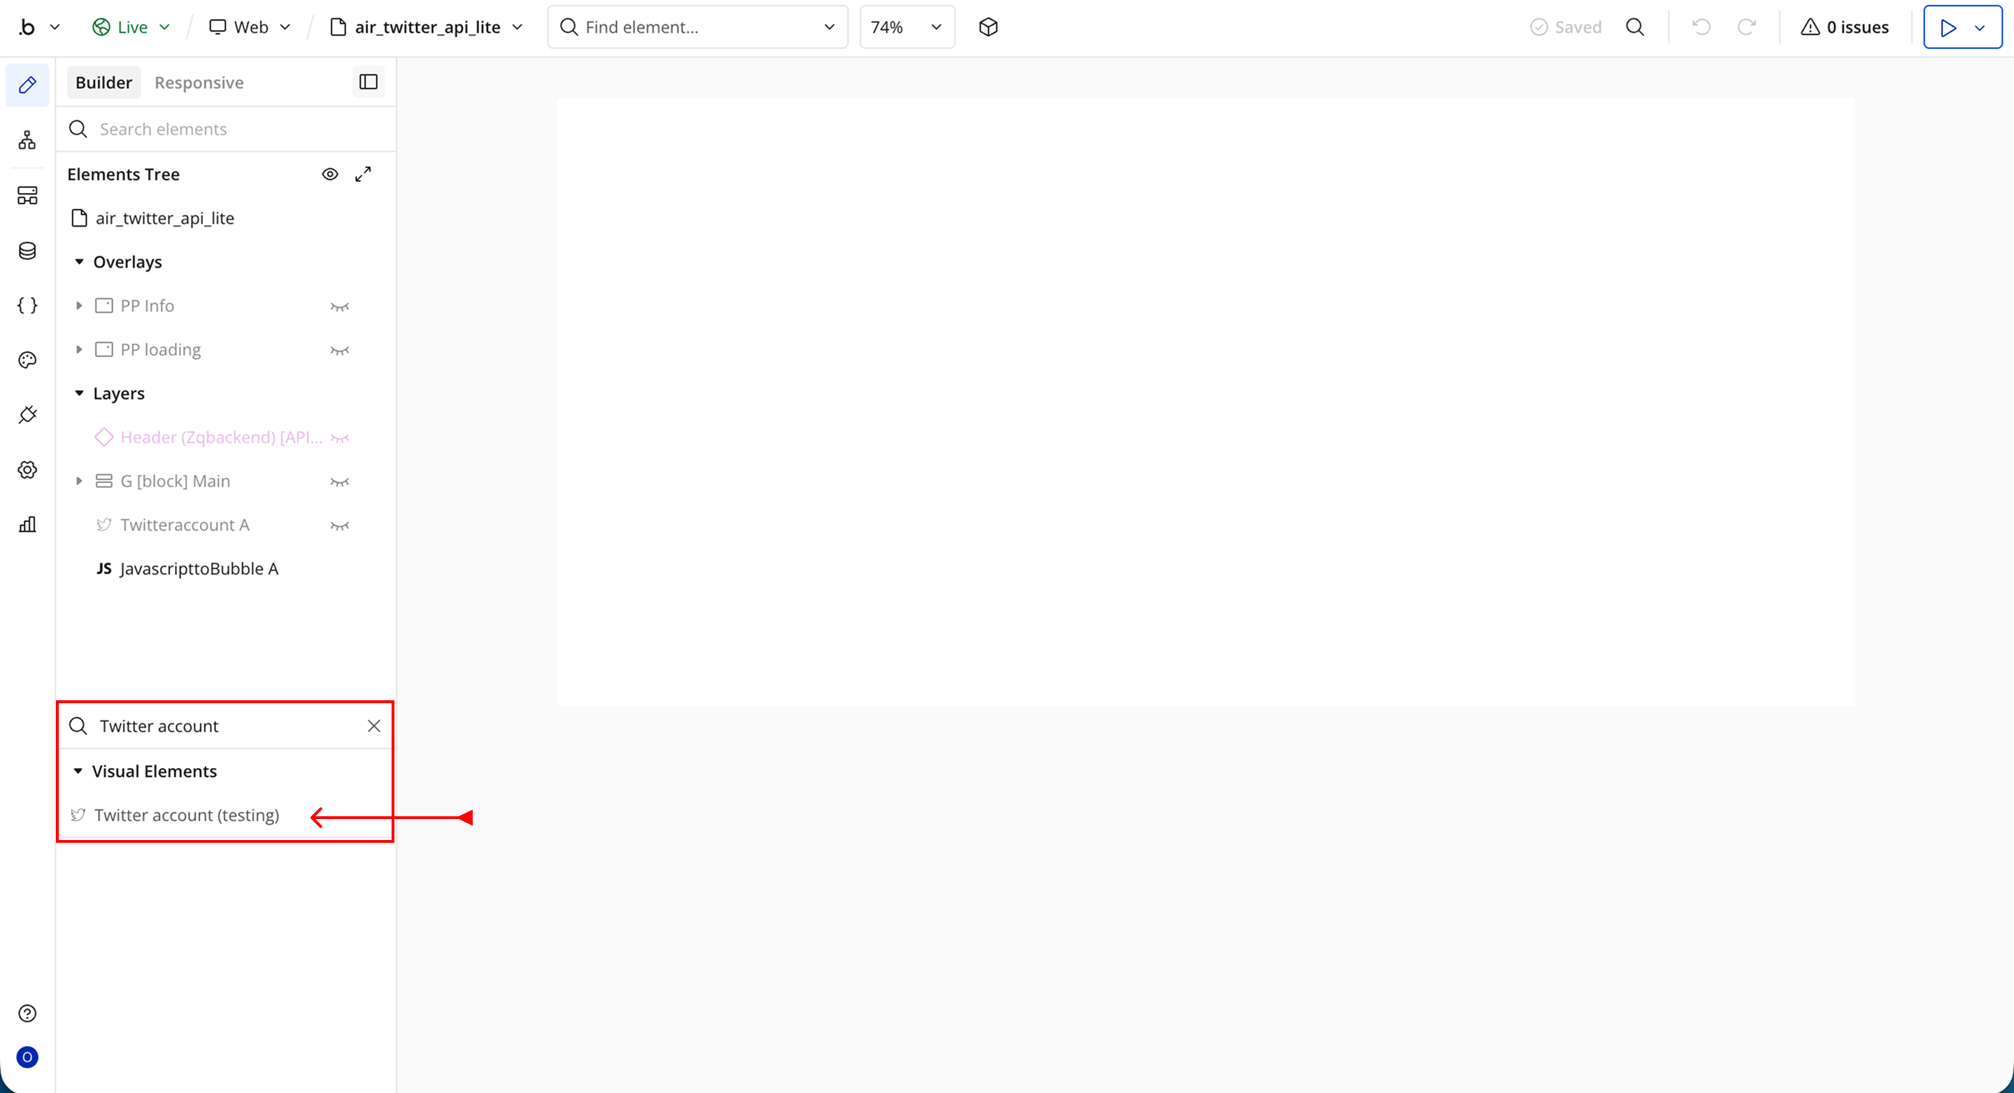The image size is (2014, 1093).
Task: Switch to the Responsive tab
Action: click(x=199, y=83)
